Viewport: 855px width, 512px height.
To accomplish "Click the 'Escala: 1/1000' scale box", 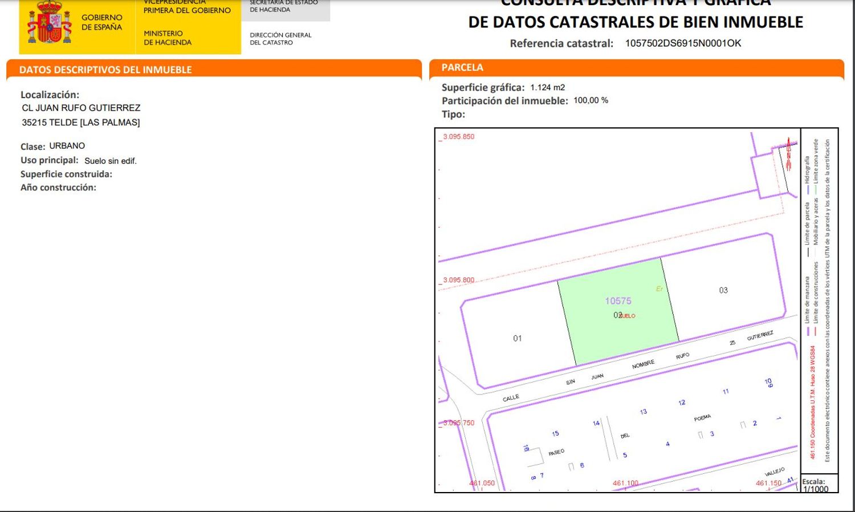I will [x=819, y=483].
